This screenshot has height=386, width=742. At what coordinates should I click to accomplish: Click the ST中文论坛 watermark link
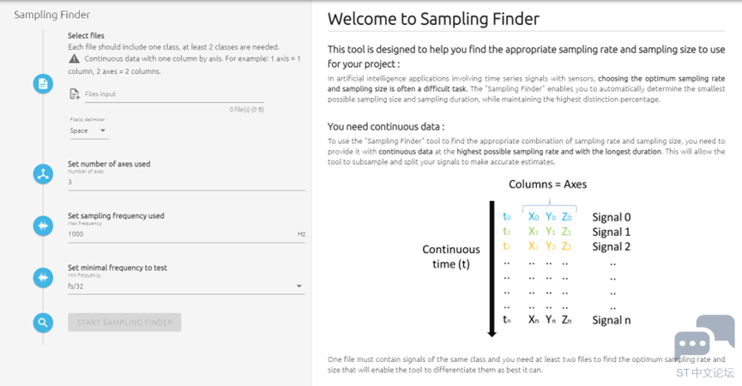[705, 373]
